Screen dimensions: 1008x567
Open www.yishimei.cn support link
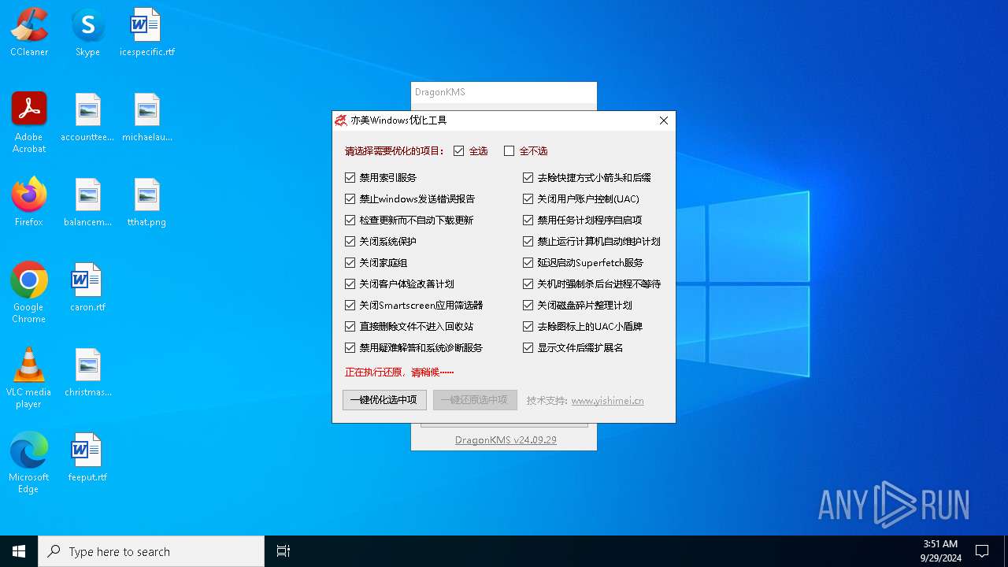pos(607,401)
